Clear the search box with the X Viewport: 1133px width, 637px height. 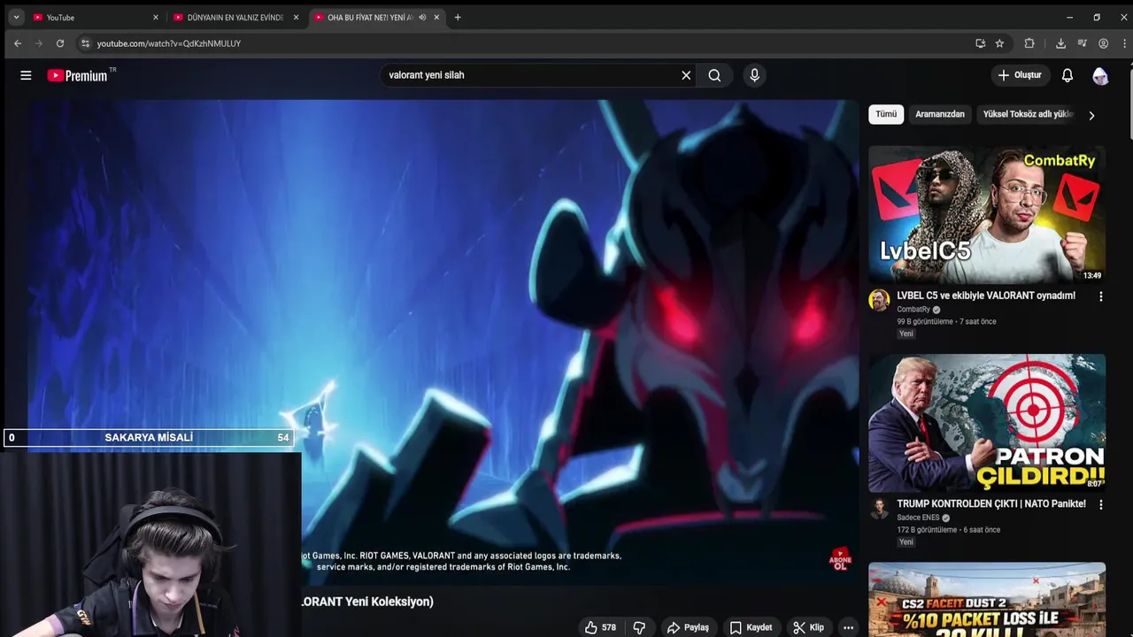click(x=686, y=75)
